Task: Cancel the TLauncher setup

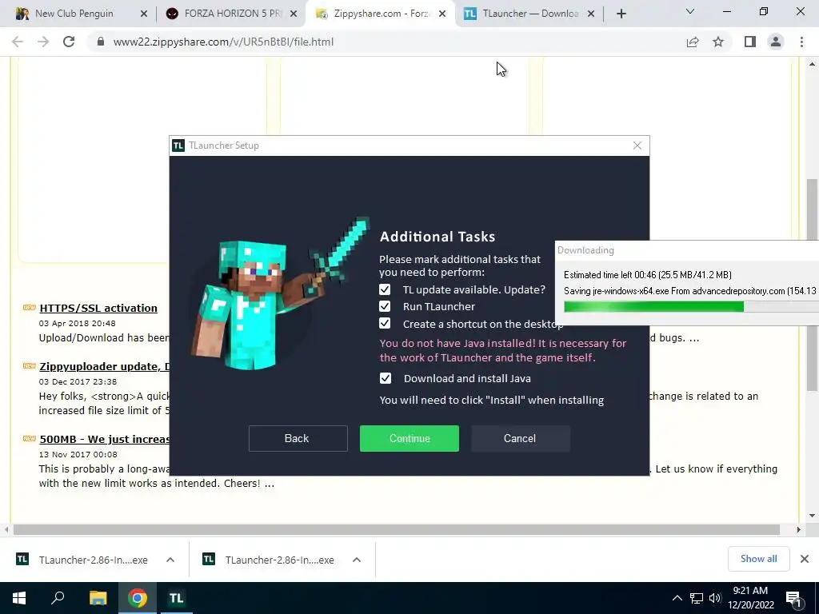Action: tap(520, 438)
